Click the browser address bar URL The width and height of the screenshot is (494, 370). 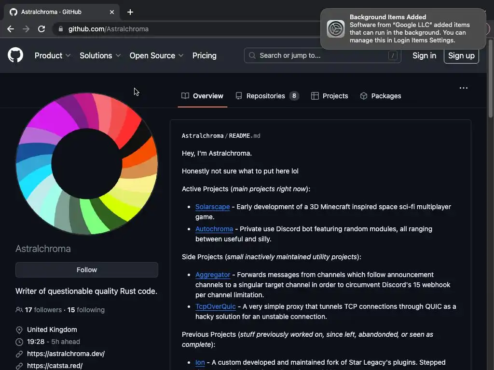tap(109, 29)
